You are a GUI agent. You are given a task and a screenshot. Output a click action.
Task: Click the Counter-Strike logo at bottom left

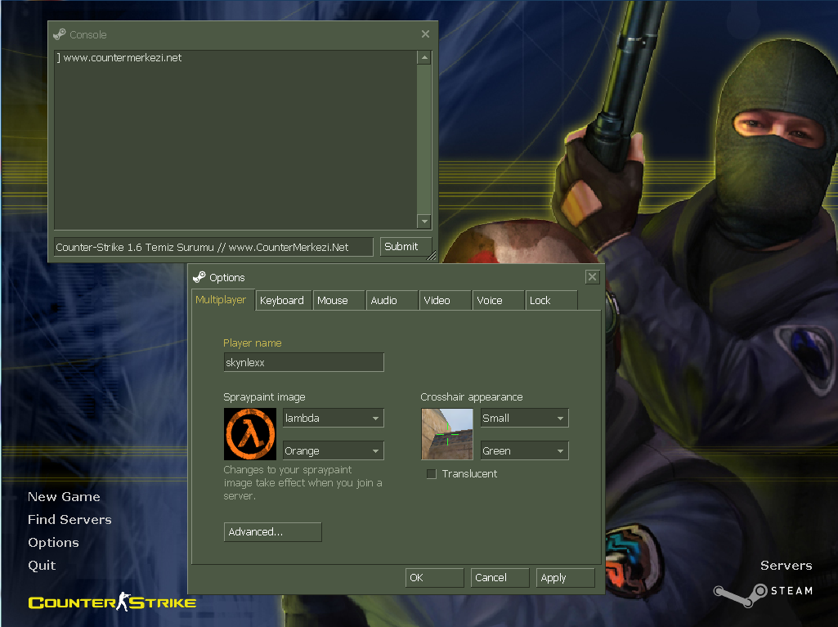click(x=112, y=602)
